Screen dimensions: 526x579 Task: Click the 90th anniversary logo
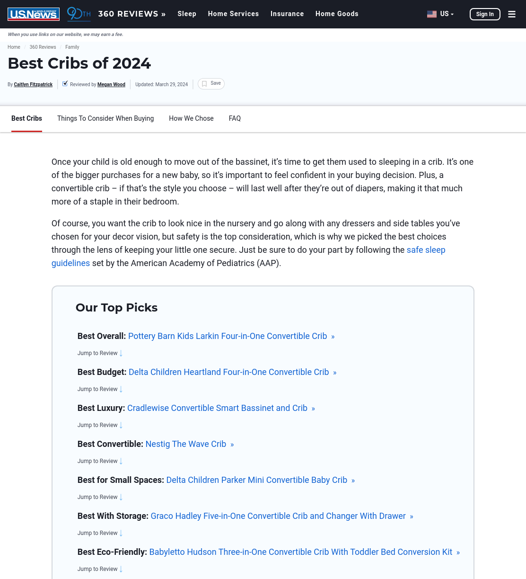click(x=79, y=14)
